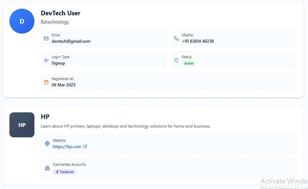308x189 pixels.
Task: Click the dark HP brand avatar
Action: click(x=22, y=125)
